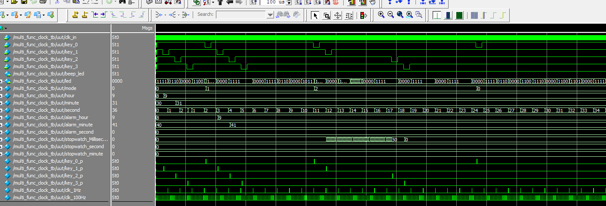Screen dimensions: 606x206
Task: Click value 36 of second signal
Action: pos(114,110)
